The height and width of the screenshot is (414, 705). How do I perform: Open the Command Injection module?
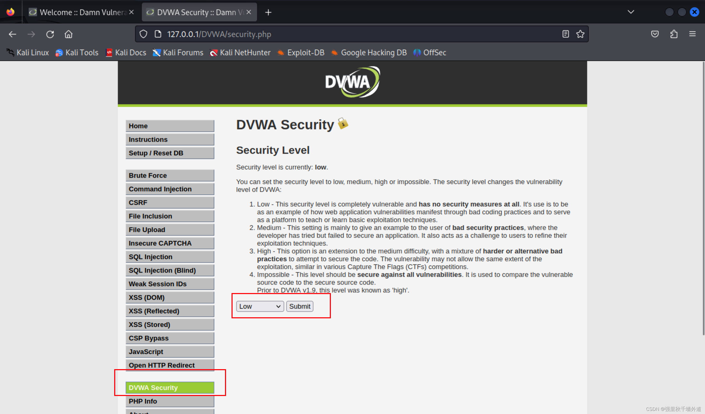pyautogui.click(x=170, y=189)
